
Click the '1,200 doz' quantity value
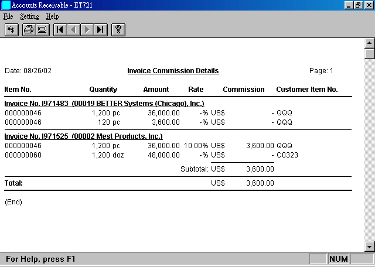(108, 155)
